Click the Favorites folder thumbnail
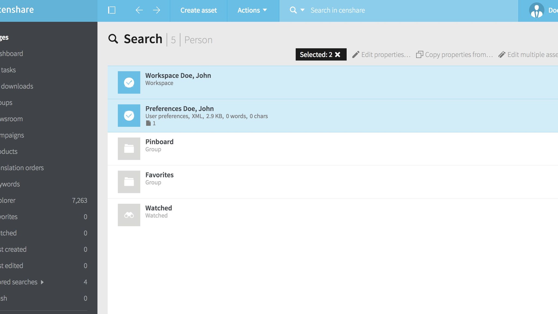This screenshot has height=314, width=558. pos(129,182)
